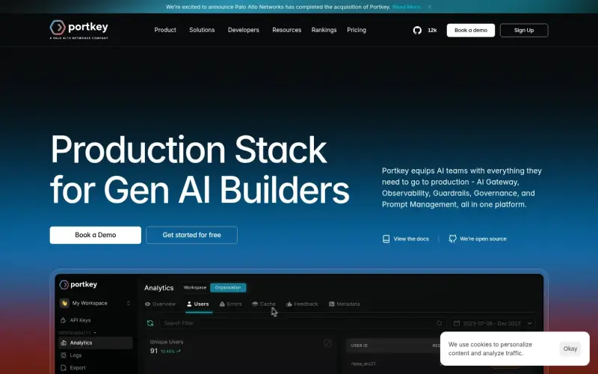Click the API Keys key icon
Image resolution: width=598 pixels, height=374 pixels.
point(64,320)
